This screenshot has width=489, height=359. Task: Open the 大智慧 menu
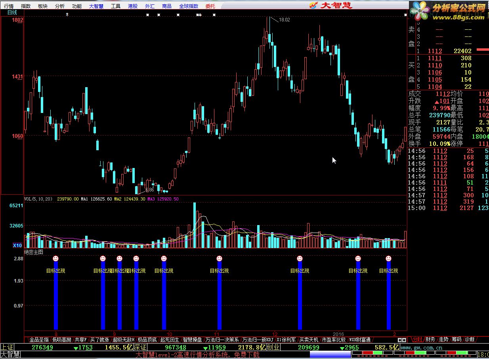(x=96, y=6)
